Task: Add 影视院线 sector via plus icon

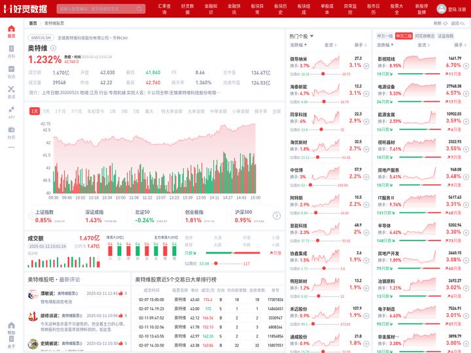Action: click(x=466, y=66)
